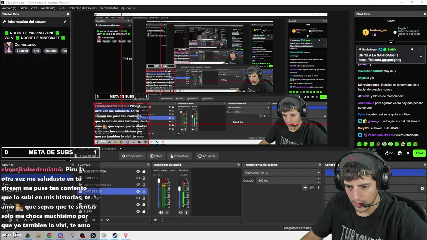The width and height of the screenshot is (427, 240).
Task: Hide the BLERP source
Action: click(138, 211)
